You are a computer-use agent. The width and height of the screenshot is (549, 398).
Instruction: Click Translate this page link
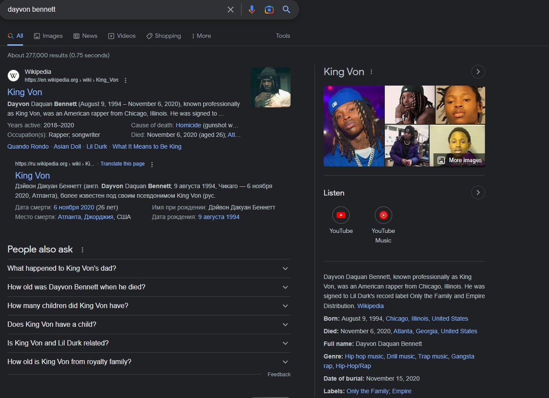(x=122, y=164)
